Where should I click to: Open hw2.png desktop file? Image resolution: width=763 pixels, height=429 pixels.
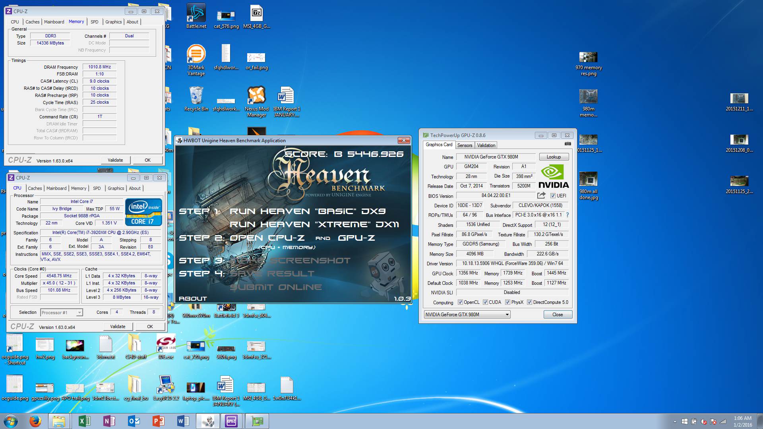(x=45, y=348)
